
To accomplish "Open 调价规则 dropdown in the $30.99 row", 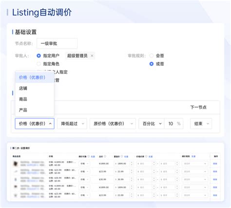I will click(x=195, y=179).
